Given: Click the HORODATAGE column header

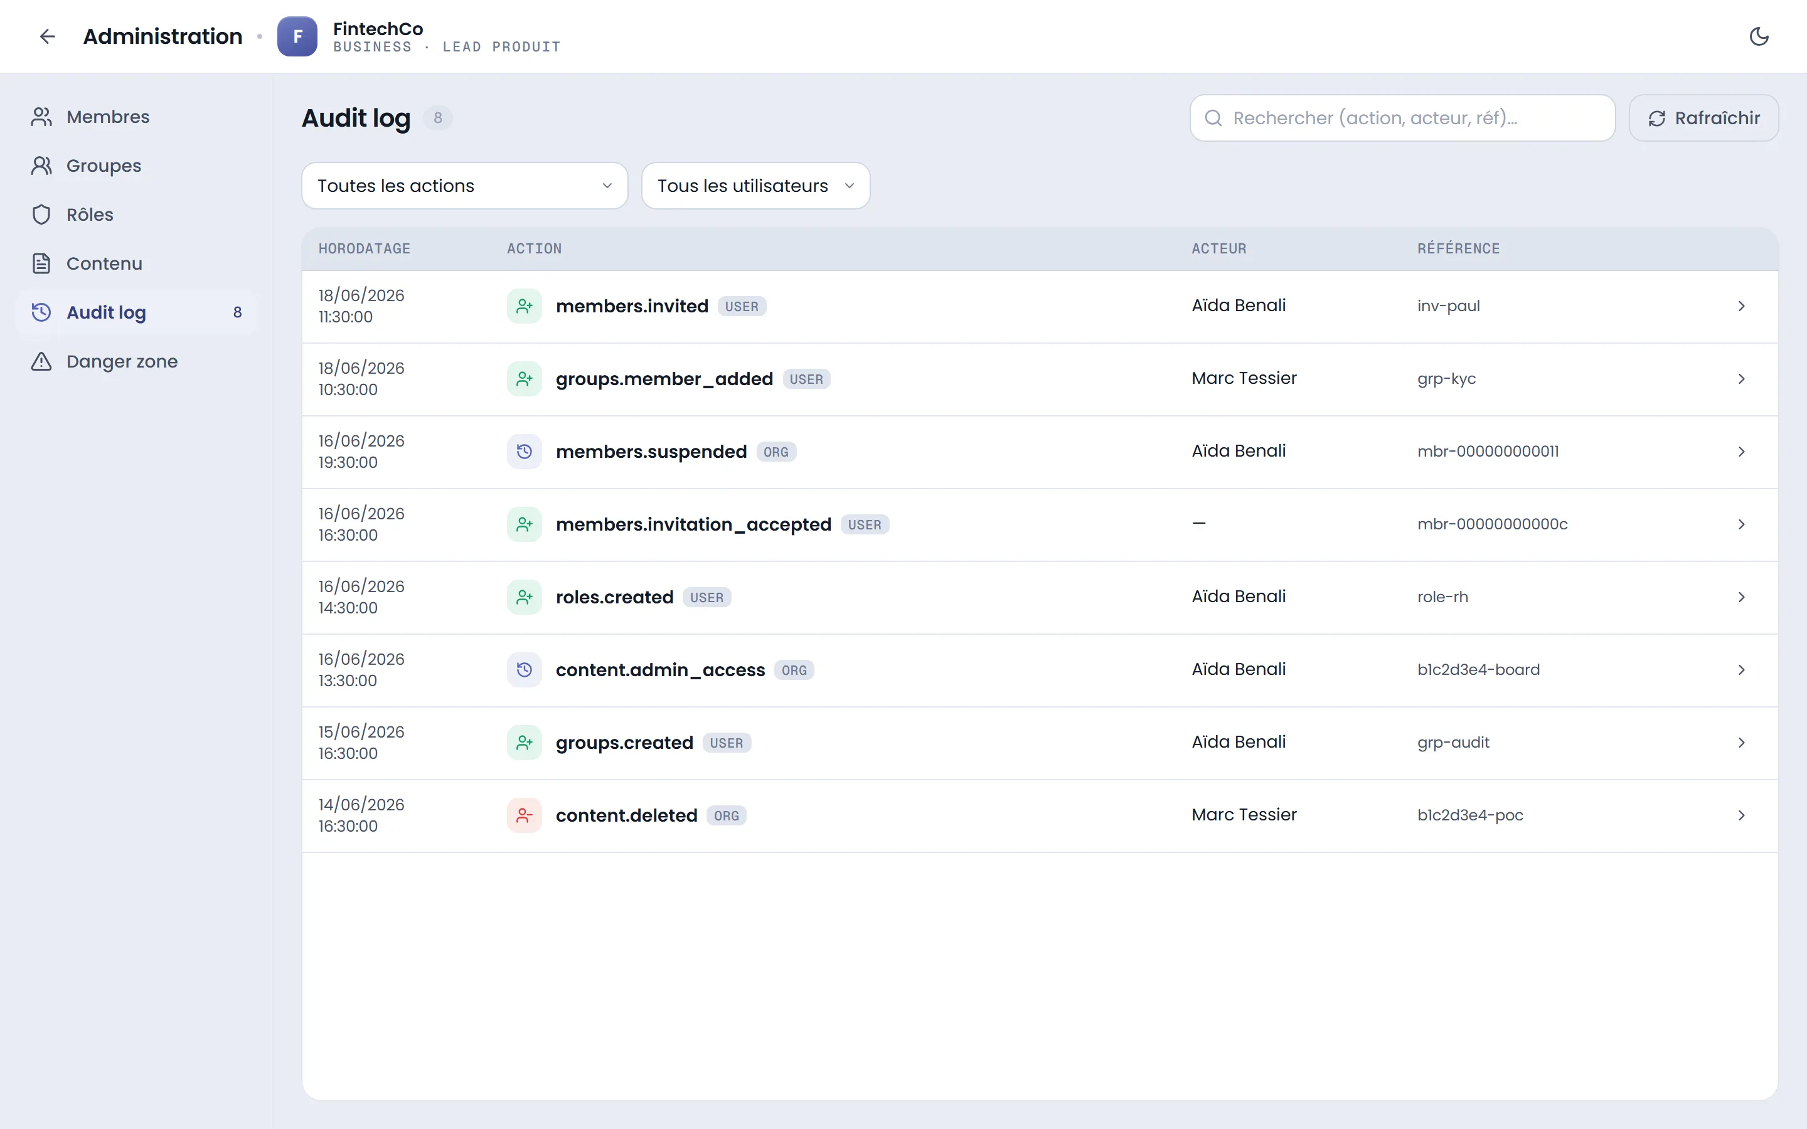Looking at the screenshot, I should [x=365, y=248].
